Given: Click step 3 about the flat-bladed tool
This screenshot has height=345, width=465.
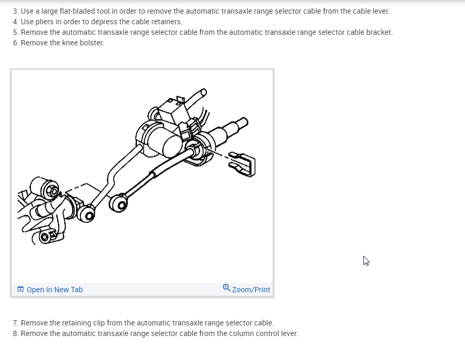Looking at the screenshot, I should tap(201, 11).
